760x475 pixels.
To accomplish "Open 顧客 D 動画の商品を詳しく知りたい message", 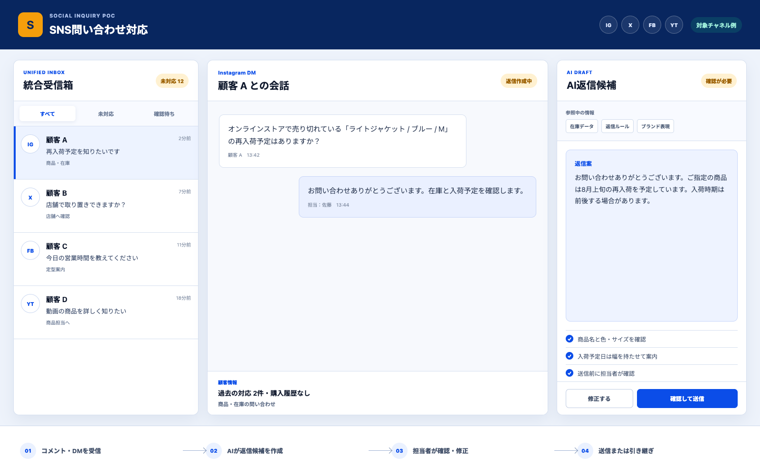I will 106,312.
